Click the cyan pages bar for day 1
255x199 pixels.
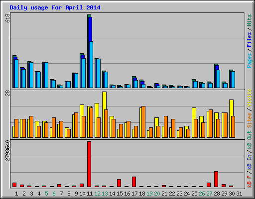[16, 74]
